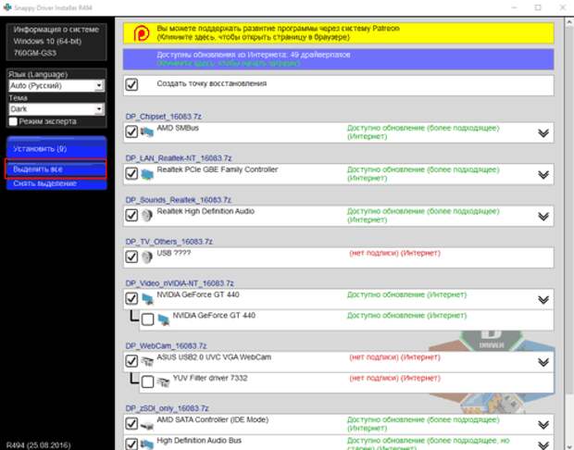Click the AMD SMBus update available status text

coord(423,132)
